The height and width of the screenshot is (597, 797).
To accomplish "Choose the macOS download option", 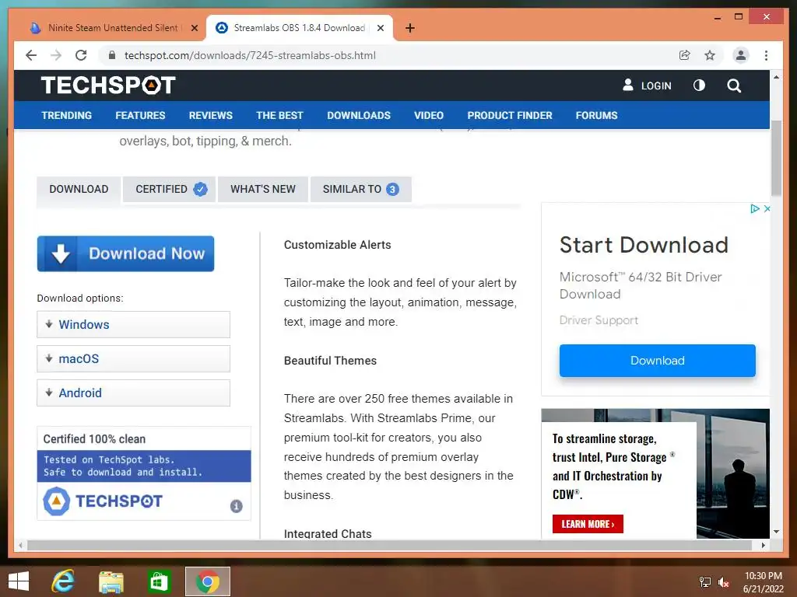I will [x=133, y=359].
